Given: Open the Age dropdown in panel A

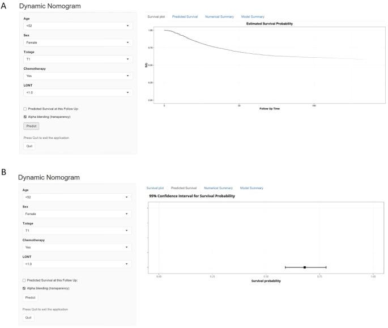Looking at the screenshot, I should 78,25.
